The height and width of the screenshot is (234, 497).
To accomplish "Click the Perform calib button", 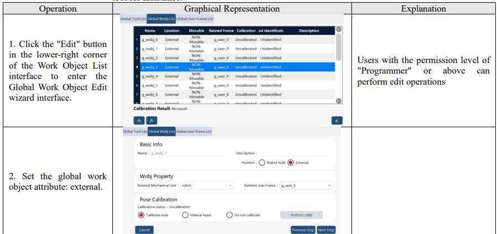I will 302,215.
